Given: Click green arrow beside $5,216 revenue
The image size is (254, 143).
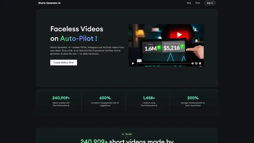Looking at the screenshot, I should pyautogui.click(x=182, y=47).
